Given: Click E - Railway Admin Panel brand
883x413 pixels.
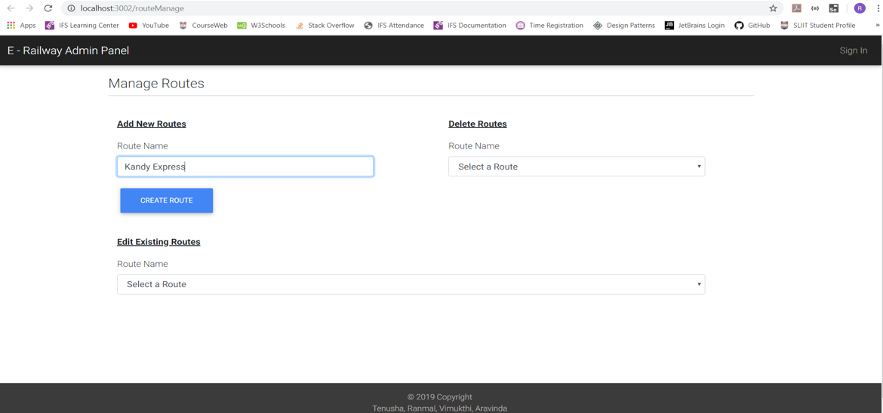Looking at the screenshot, I should coord(68,50).
